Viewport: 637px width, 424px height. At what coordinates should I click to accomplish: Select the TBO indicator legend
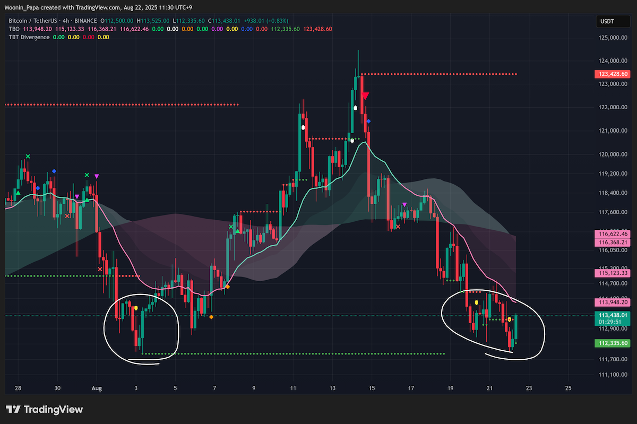[14, 29]
